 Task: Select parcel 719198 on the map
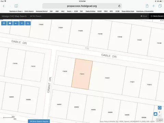pos(120,37)
